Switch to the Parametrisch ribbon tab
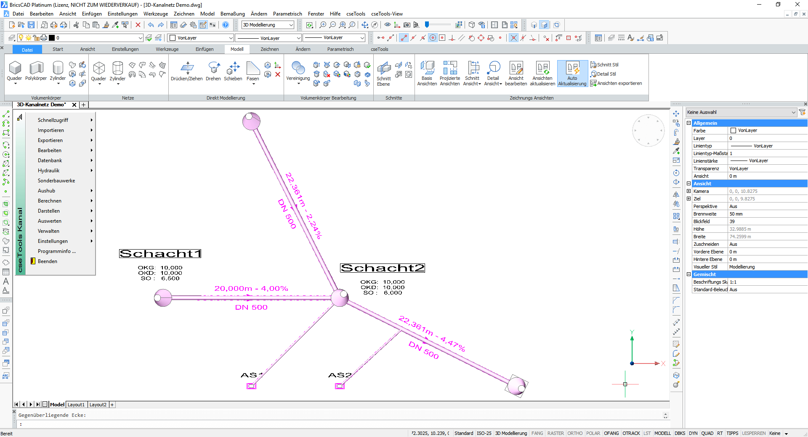This screenshot has width=808, height=437. [340, 49]
